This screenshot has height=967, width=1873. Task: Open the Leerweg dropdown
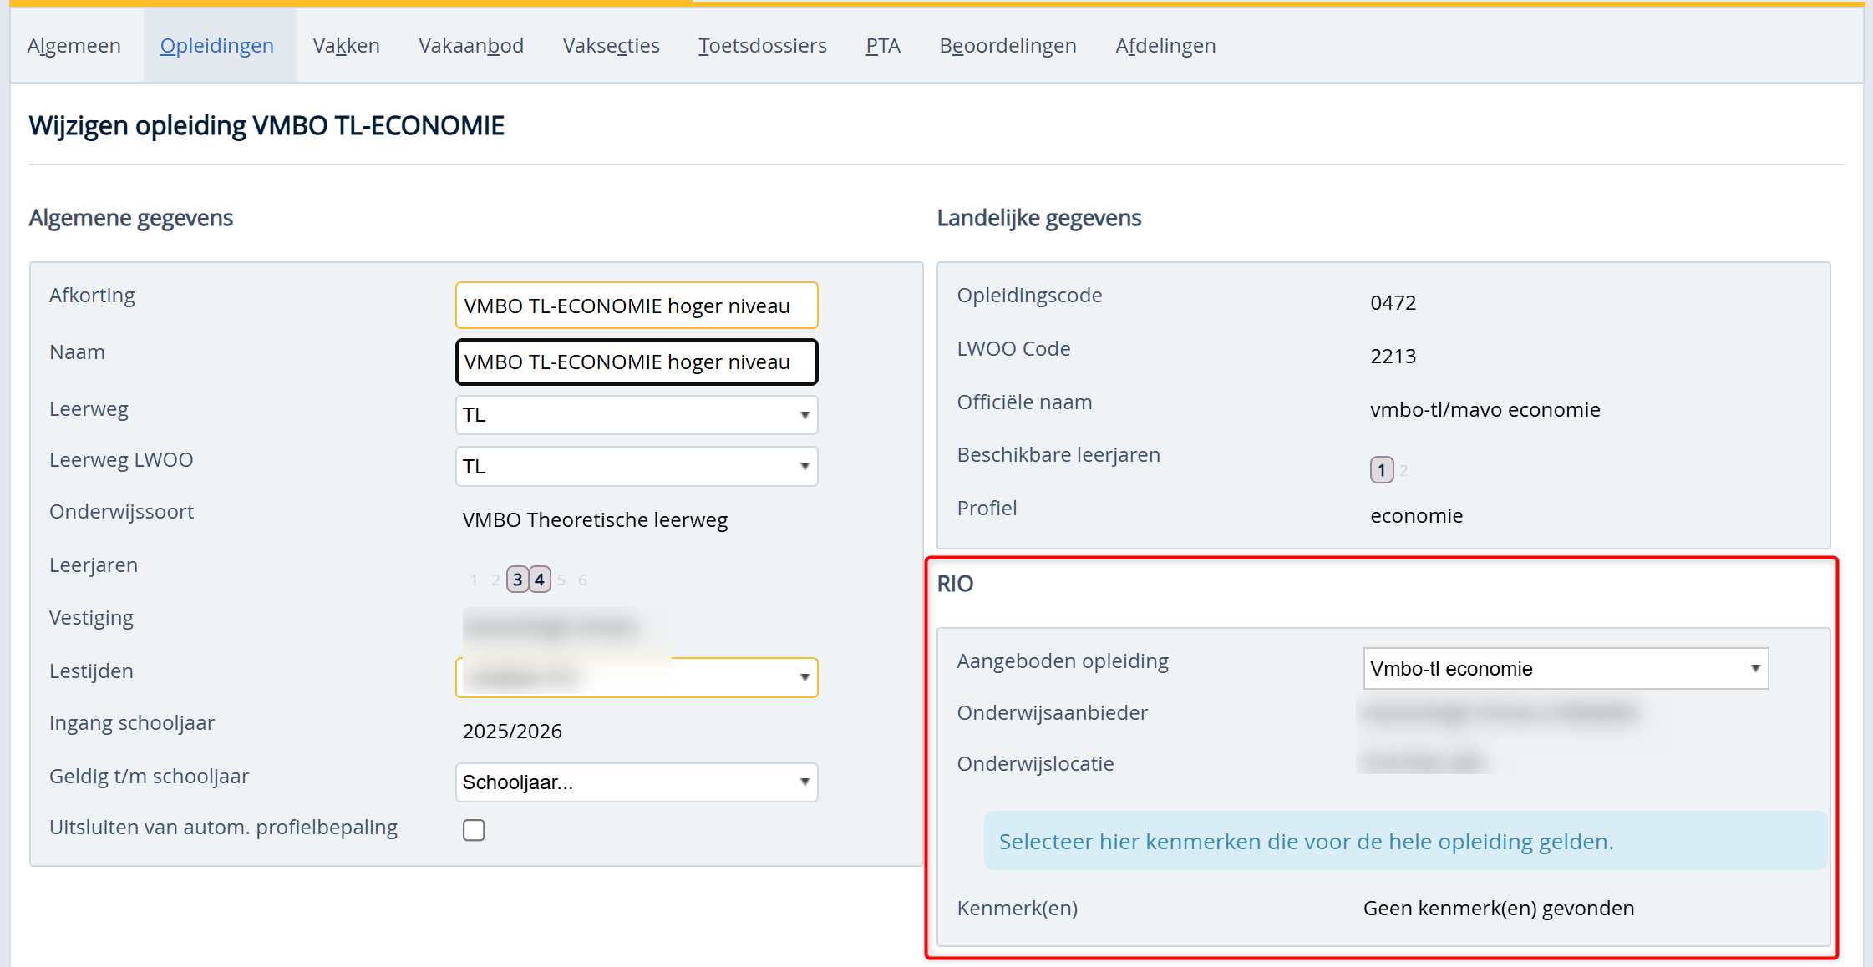pyautogui.click(x=636, y=415)
